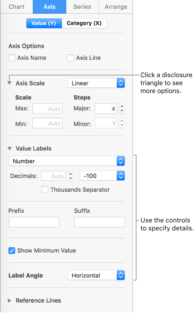Switch to the Series tab
The width and height of the screenshot is (196, 313).
coord(82,6)
